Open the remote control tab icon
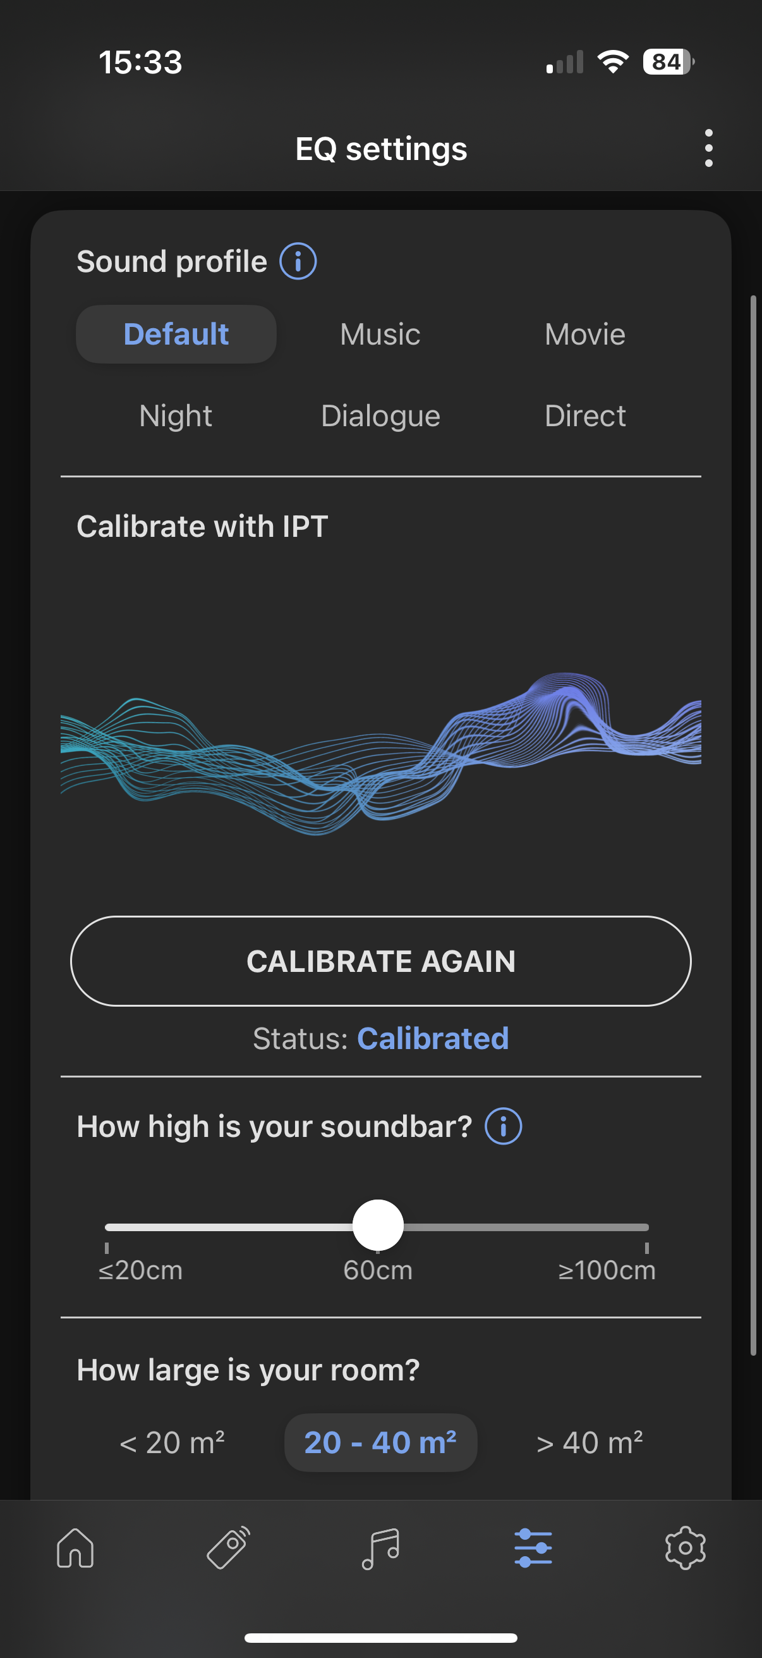The height and width of the screenshot is (1658, 762). 228,1548
